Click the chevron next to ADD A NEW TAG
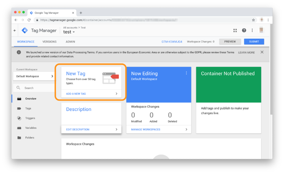284x174 pixels. tap(116, 93)
